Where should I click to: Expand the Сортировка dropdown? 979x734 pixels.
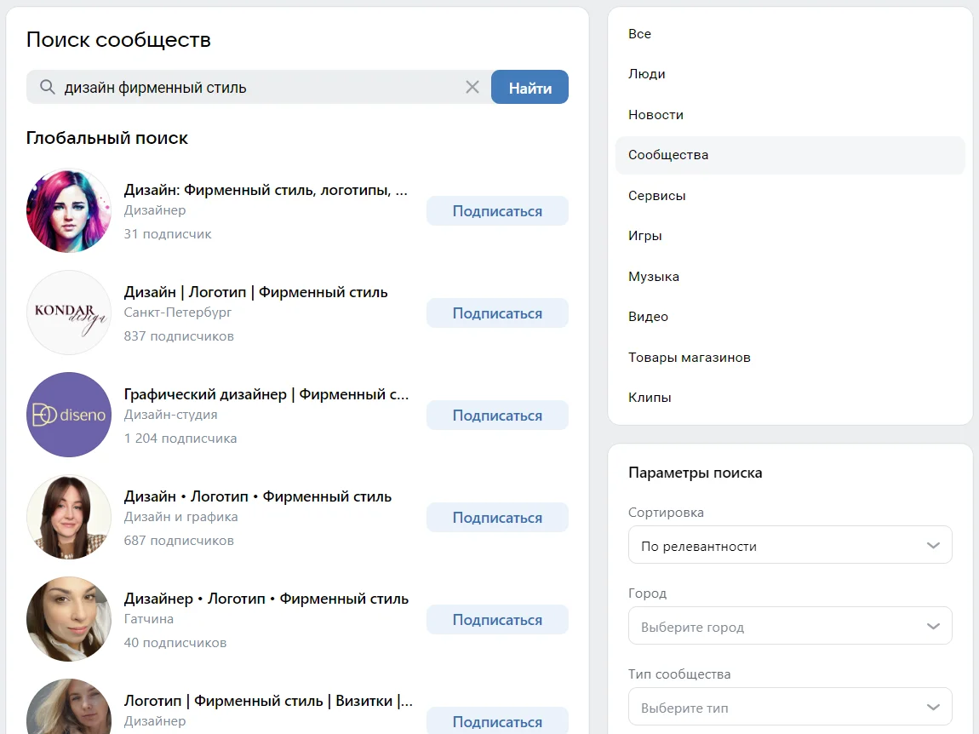click(x=789, y=546)
